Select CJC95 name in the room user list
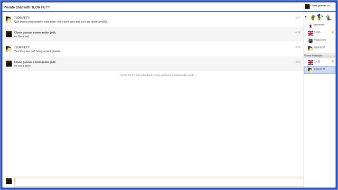The image size is (338, 190). [x=317, y=32]
